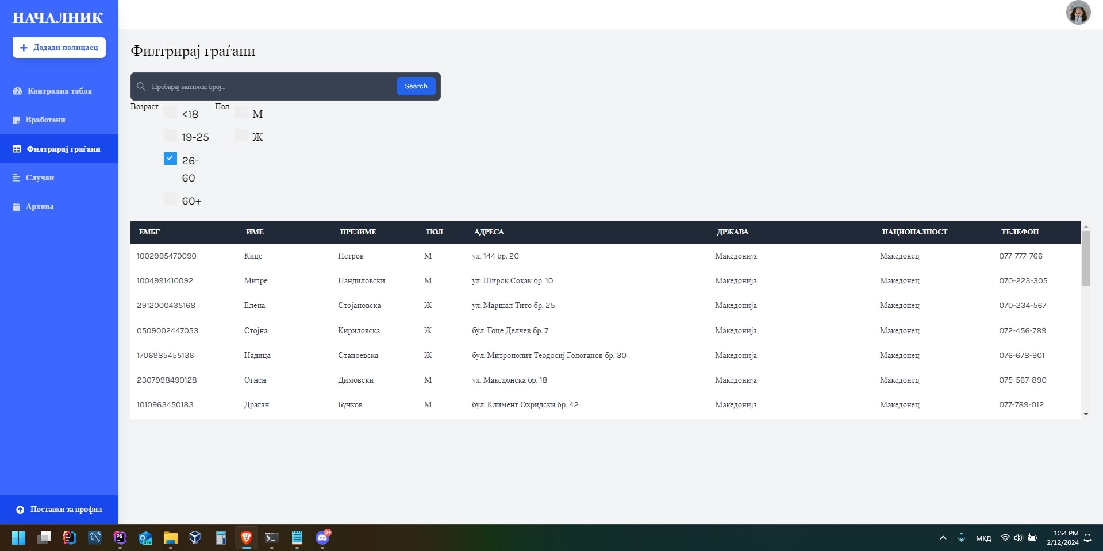Open IntelliJ IDEA from the taskbar

click(x=70, y=538)
